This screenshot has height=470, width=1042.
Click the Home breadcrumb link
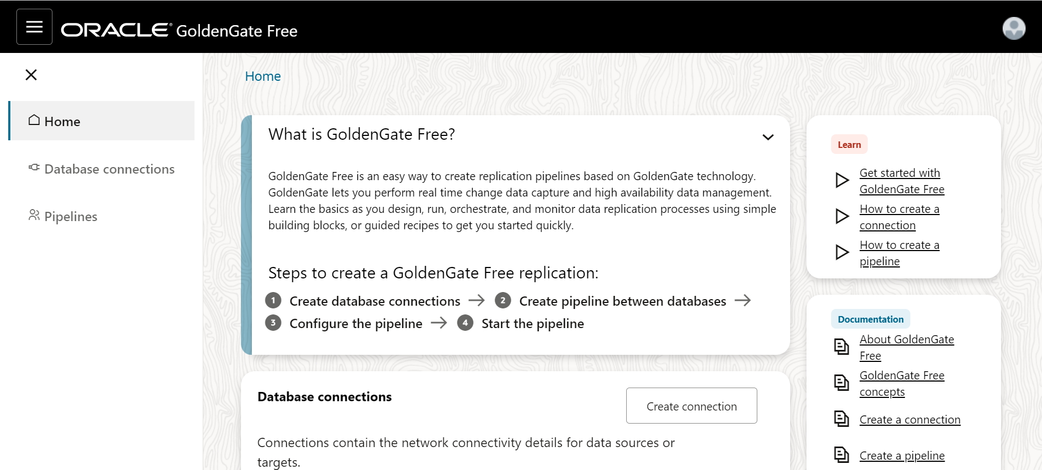pyautogui.click(x=263, y=76)
